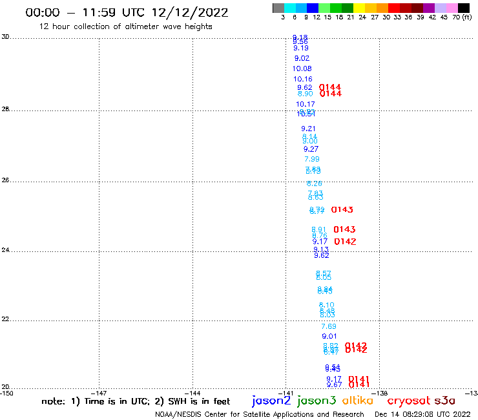Click the light blue reading 8.10
The image size is (478, 420).
326,305
